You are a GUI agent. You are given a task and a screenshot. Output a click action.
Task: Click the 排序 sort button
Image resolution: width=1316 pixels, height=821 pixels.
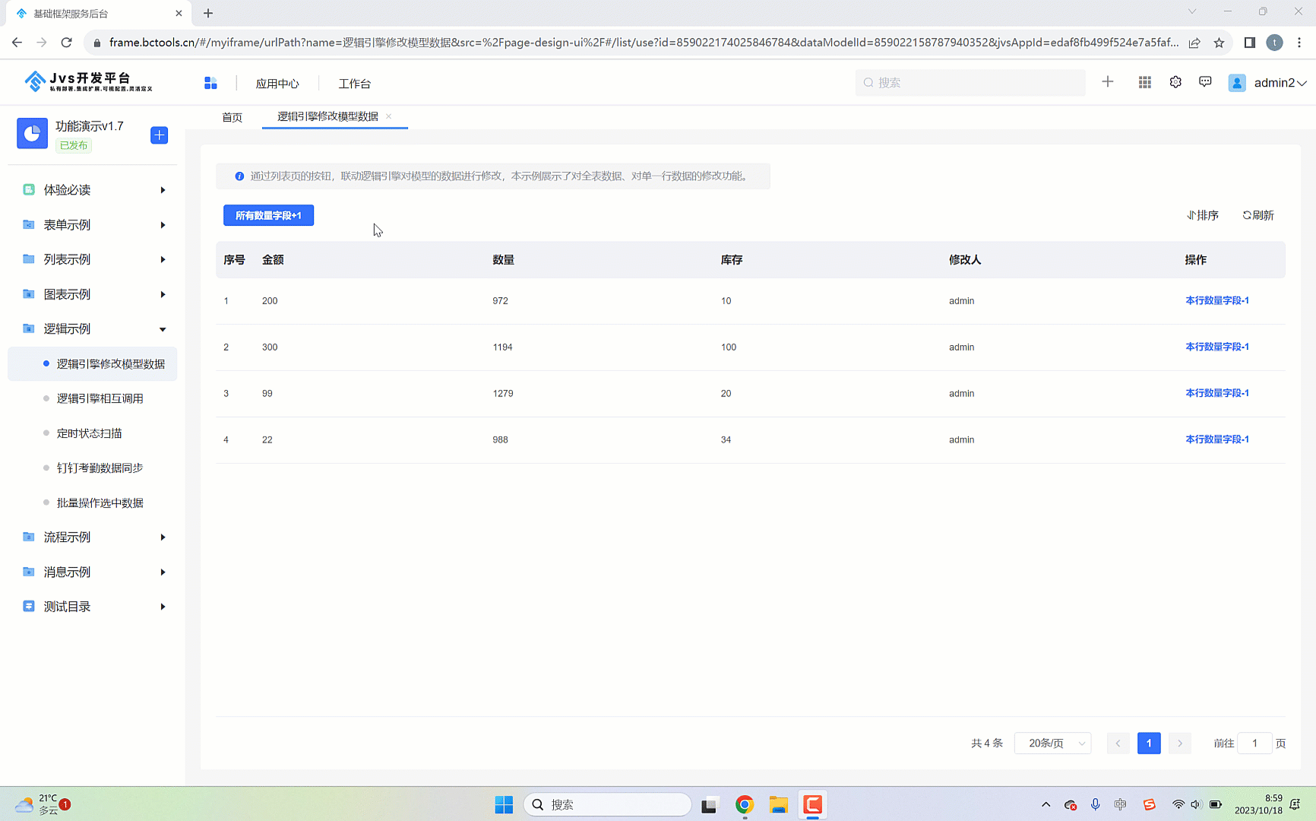(1203, 215)
